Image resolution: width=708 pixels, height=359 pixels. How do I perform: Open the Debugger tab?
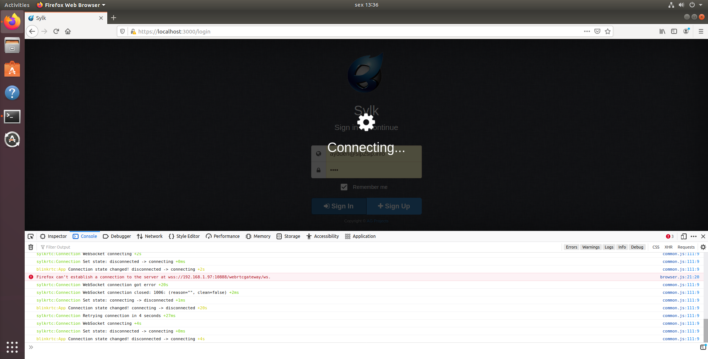117,236
